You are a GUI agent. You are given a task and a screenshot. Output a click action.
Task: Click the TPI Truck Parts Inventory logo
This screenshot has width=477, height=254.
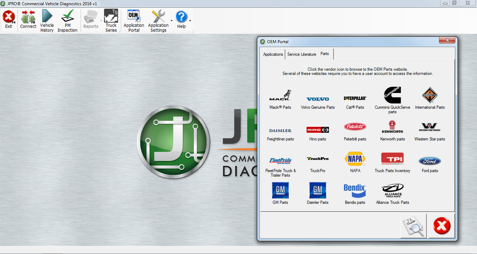pos(392,158)
